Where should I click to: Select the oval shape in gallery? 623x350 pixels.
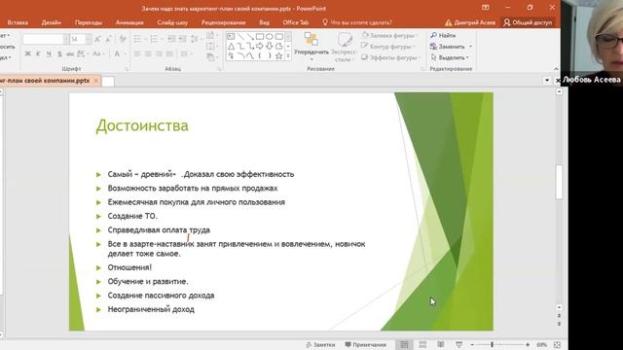coord(270,37)
